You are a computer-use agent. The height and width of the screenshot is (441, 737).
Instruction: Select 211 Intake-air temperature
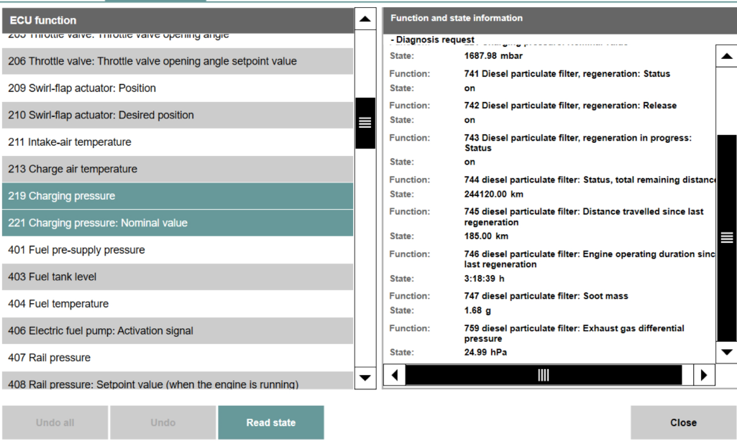177,142
